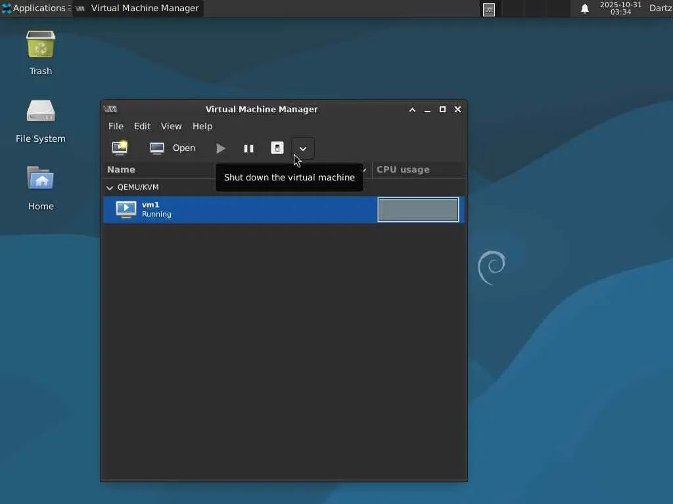Click Virtual Machine Manager taskbar button
Screen dimensions: 673x504
[137, 8]
